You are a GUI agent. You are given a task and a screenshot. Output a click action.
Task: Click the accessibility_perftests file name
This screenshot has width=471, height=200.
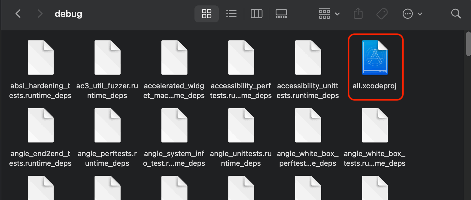(241, 91)
